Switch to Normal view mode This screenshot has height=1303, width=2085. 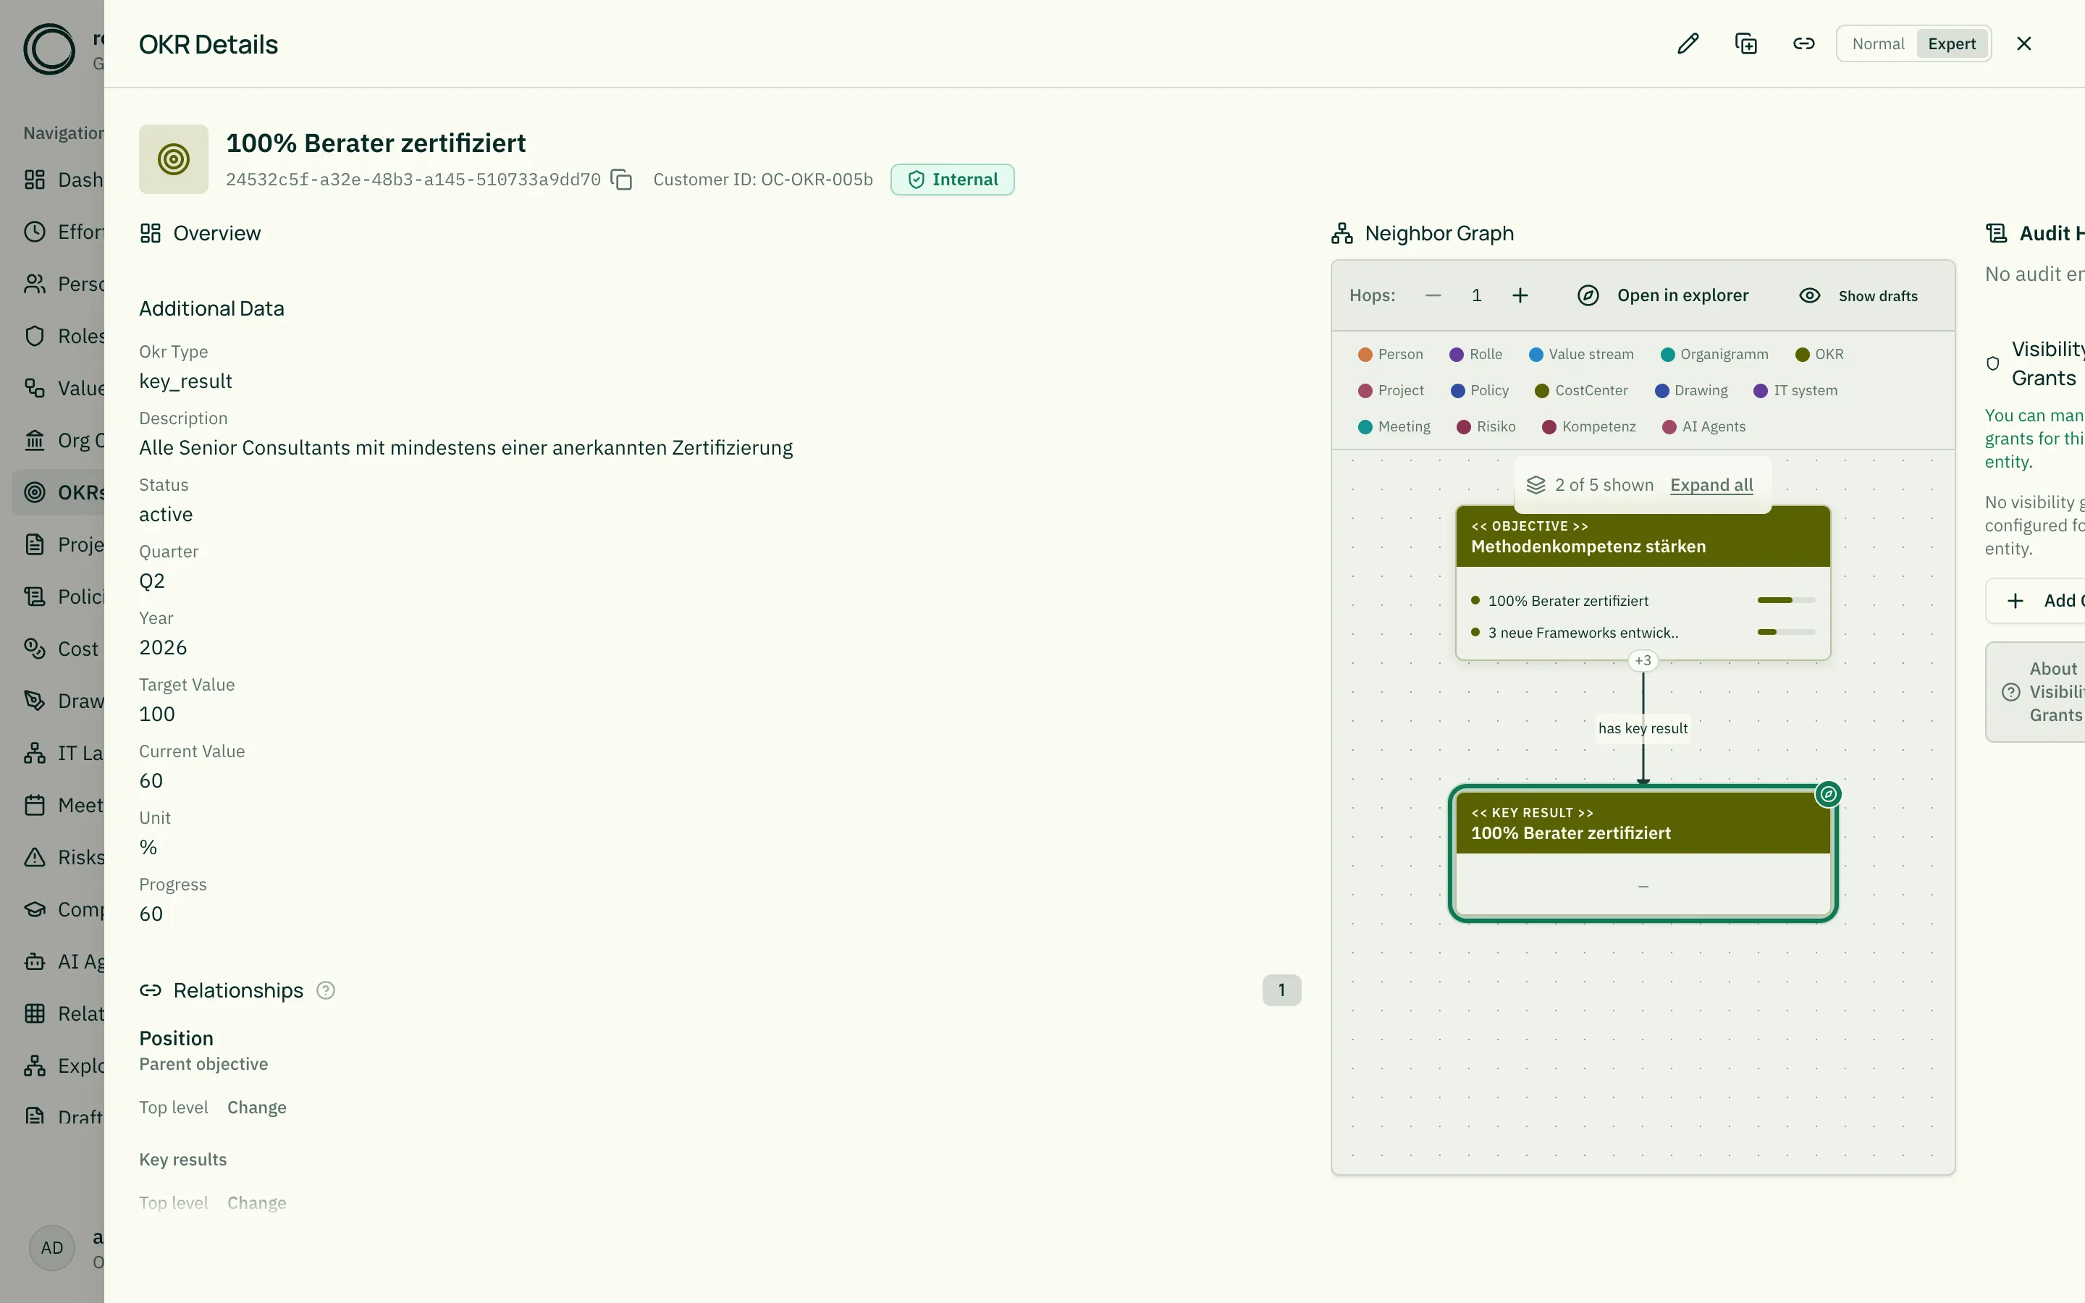pos(1878,44)
